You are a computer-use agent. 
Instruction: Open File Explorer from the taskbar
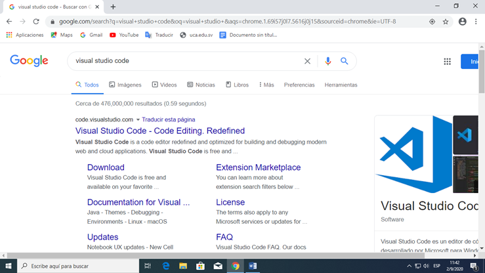point(183,266)
